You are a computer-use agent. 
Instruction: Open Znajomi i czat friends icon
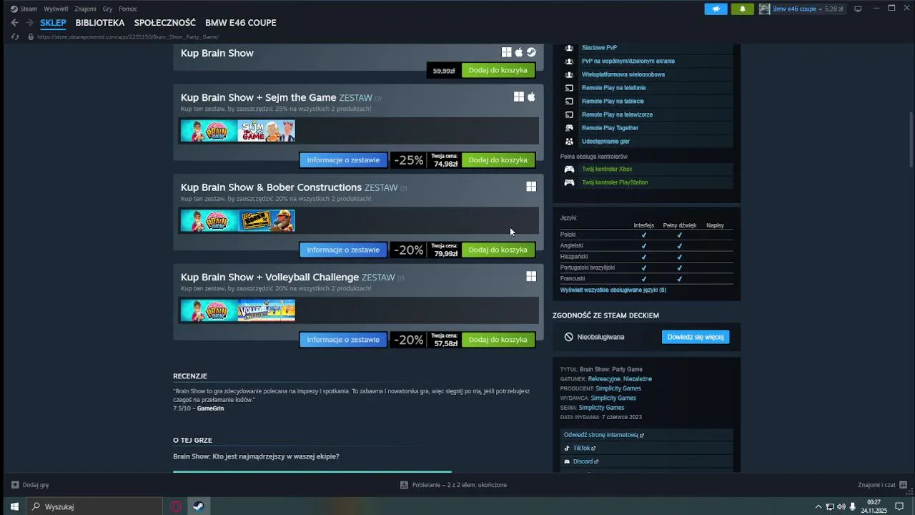[x=903, y=485]
